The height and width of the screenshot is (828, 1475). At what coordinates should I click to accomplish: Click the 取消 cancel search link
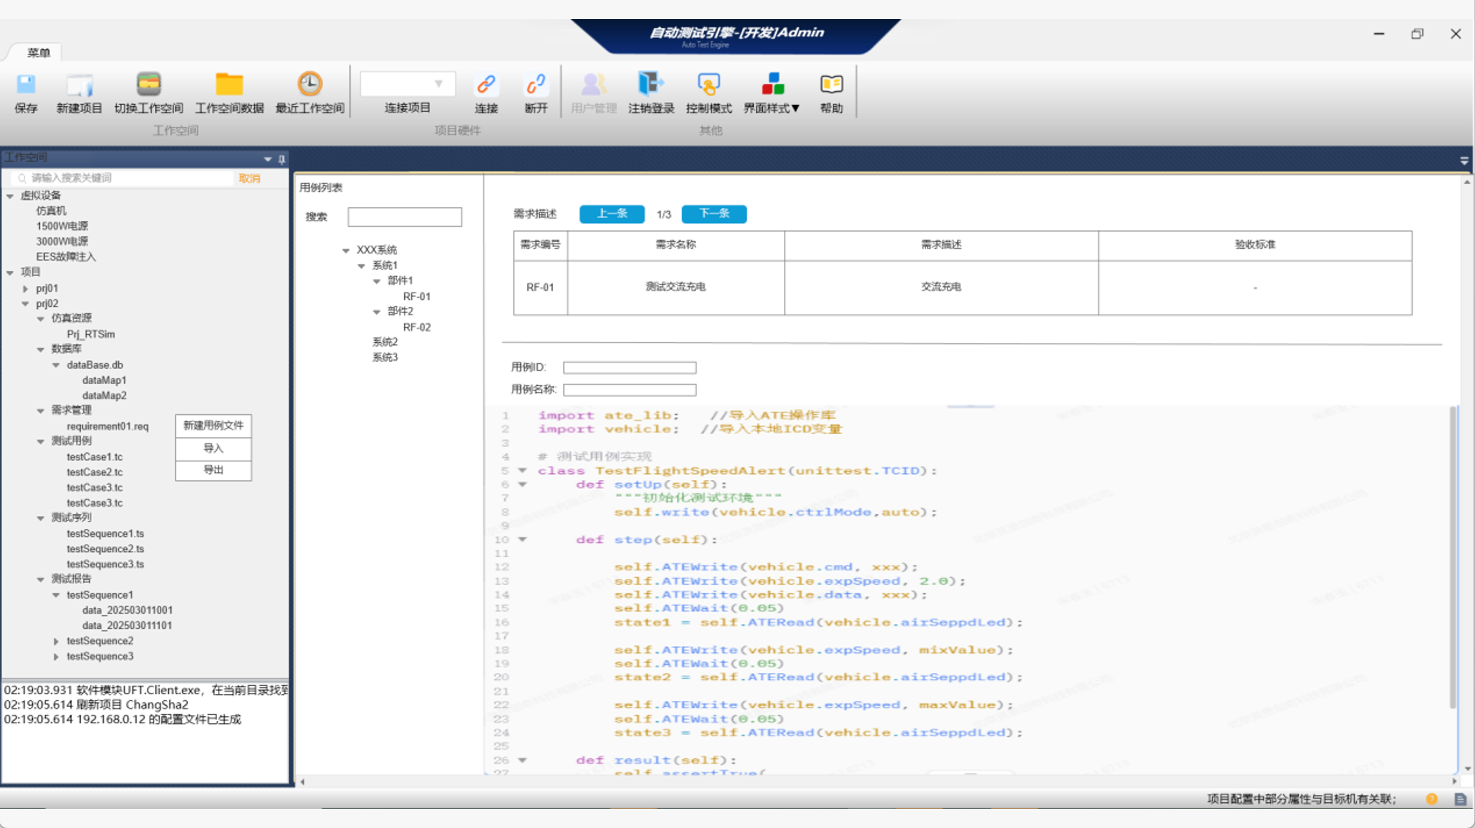pyautogui.click(x=249, y=178)
